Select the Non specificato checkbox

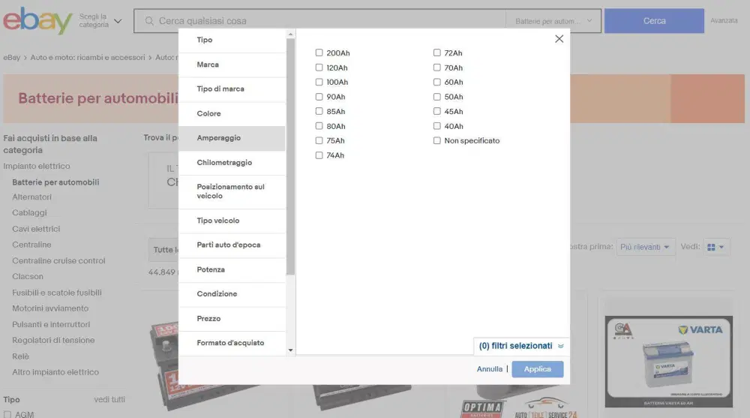point(436,140)
